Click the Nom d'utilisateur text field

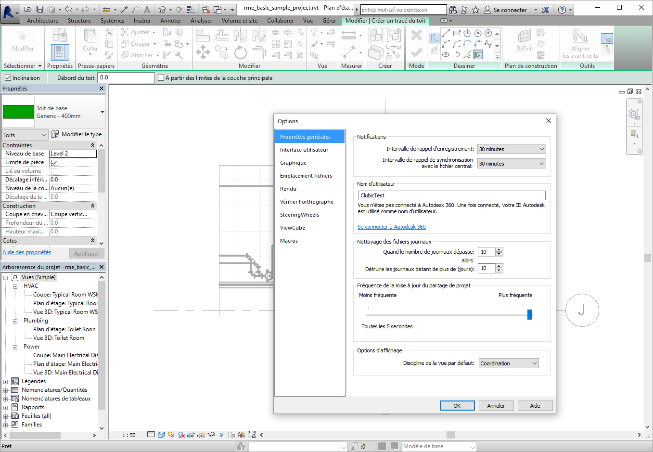tap(452, 195)
